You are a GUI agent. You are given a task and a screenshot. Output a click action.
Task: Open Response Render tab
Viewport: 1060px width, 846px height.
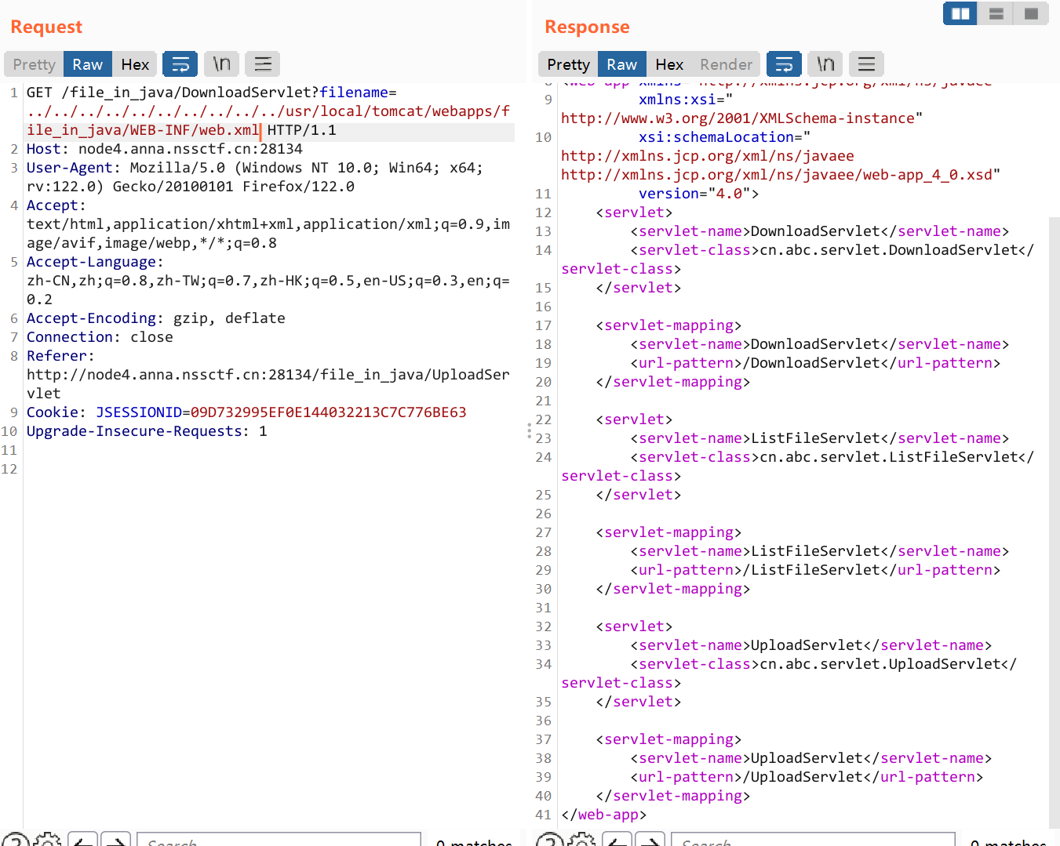[726, 64]
